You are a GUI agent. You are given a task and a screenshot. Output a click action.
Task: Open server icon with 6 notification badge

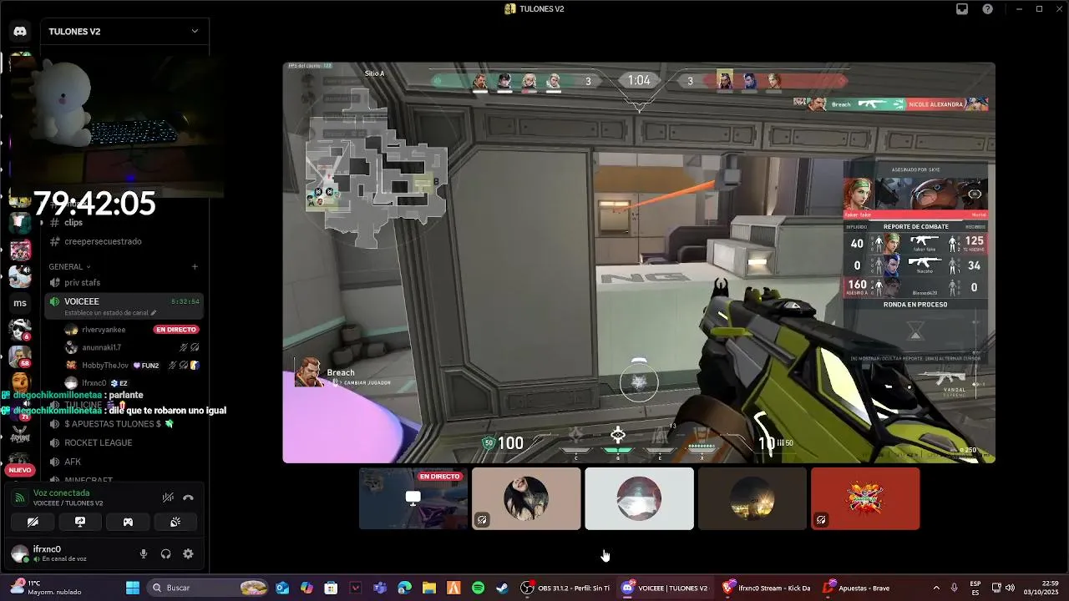click(x=20, y=329)
